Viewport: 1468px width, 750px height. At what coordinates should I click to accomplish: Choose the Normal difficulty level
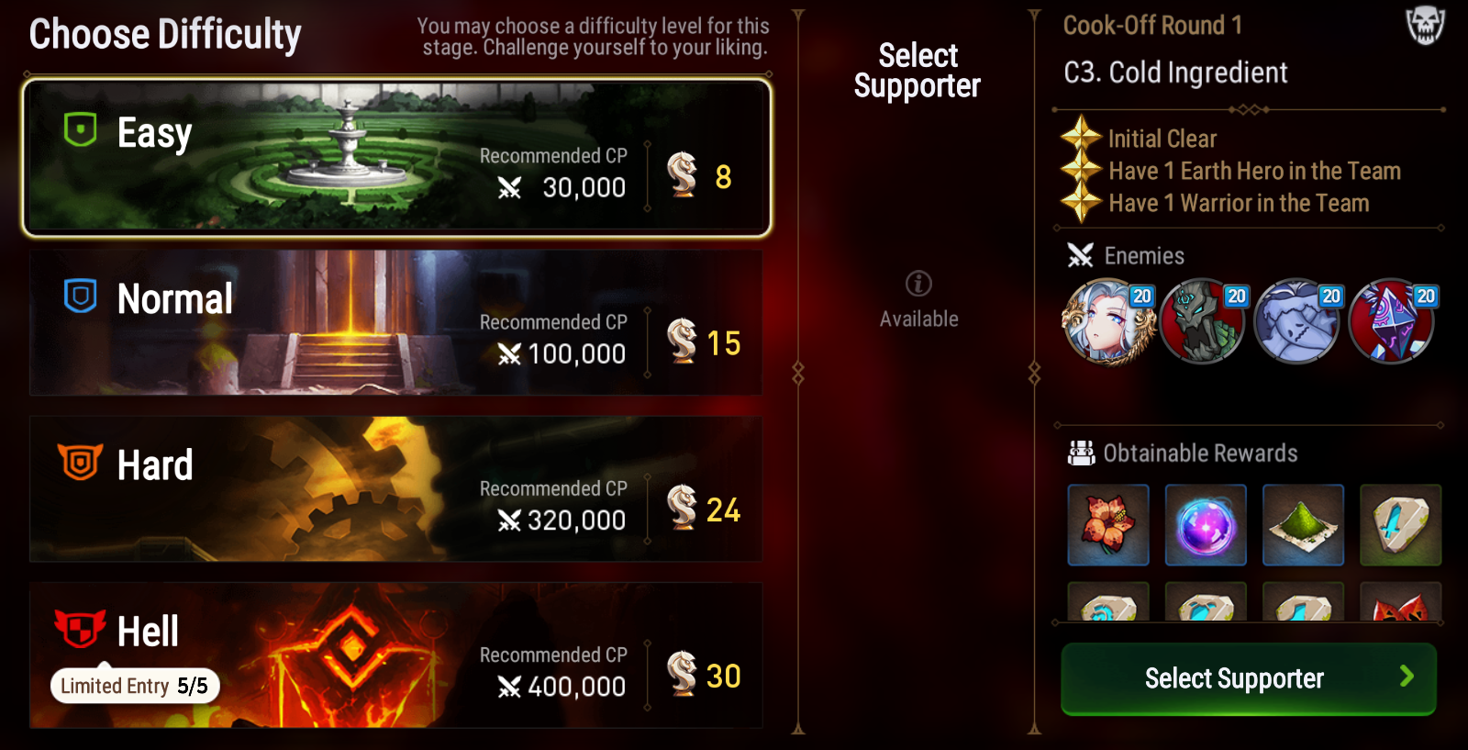click(396, 323)
